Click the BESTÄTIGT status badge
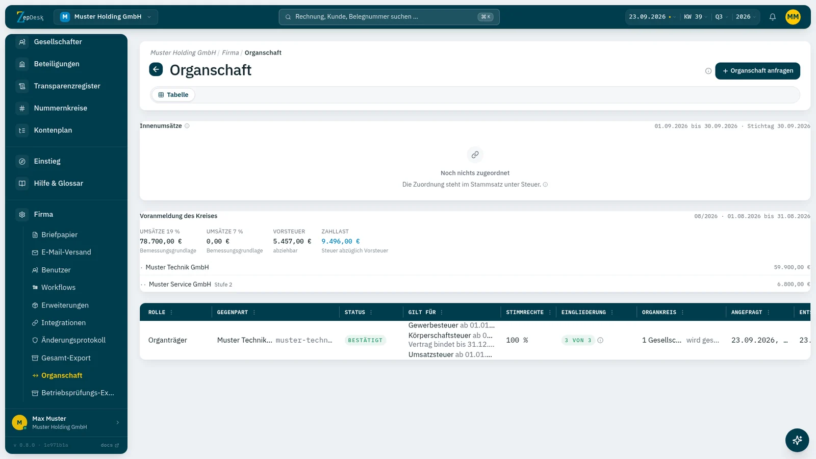816x459 pixels. (x=365, y=340)
